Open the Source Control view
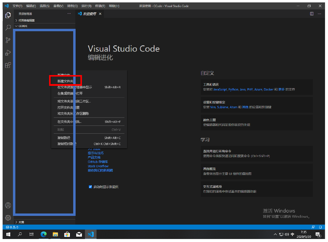The height and width of the screenshot is (242, 328). pyautogui.click(x=8, y=40)
